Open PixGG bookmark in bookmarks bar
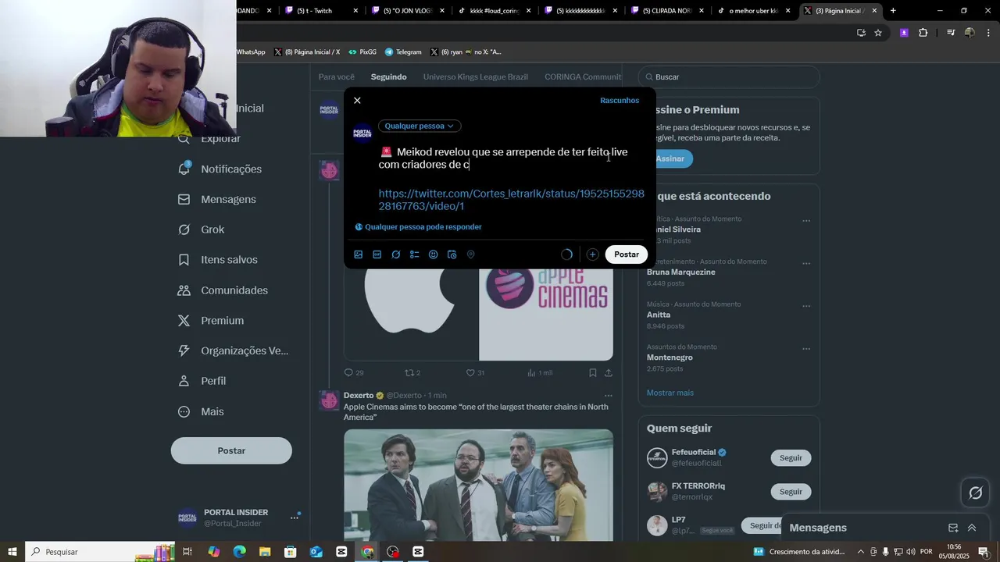 coord(362,52)
